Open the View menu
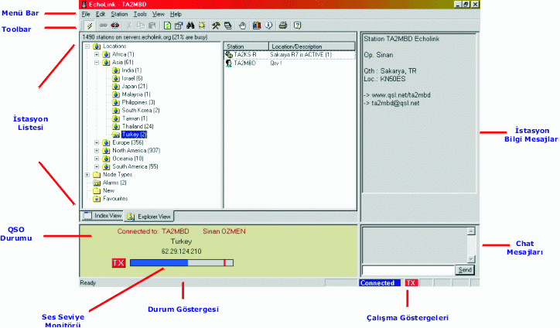 point(159,14)
